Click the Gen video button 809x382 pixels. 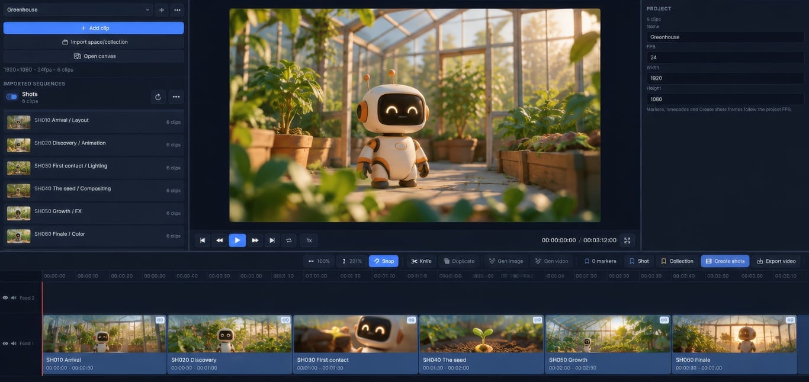[551, 261]
